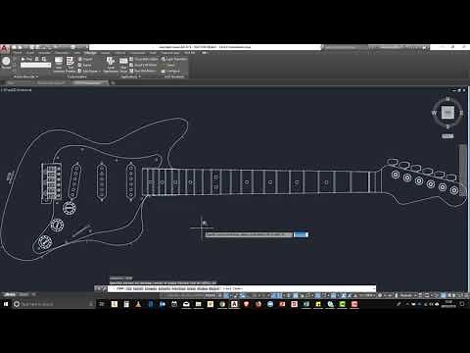This screenshot has width=470, height=353.
Task: Switch to the Home ribbon tab
Action: pyautogui.click(x=18, y=53)
